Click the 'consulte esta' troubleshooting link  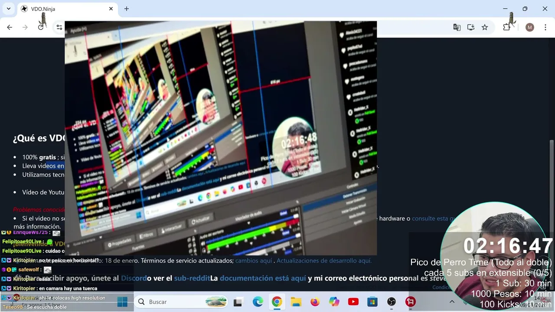(x=433, y=218)
